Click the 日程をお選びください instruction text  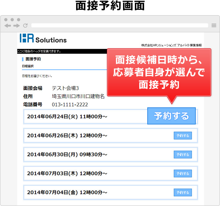point(37,76)
